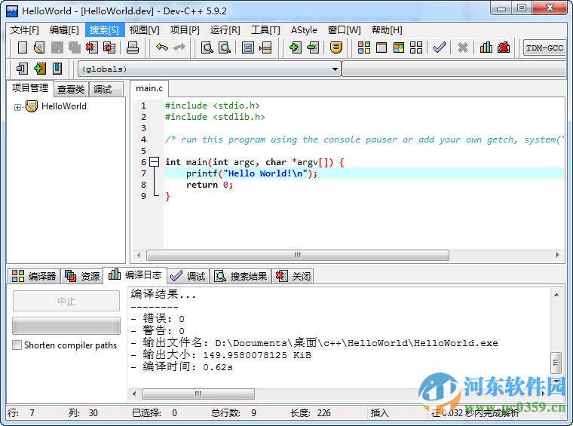
Task: Switch to the 调试 bottom tab
Action: coord(188,276)
